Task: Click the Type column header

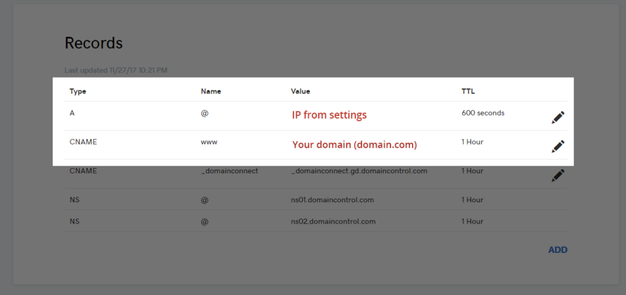Action: click(x=78, y=92)
